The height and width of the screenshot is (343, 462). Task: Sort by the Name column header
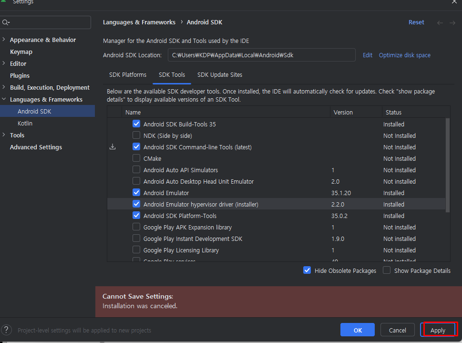point(226,113)
